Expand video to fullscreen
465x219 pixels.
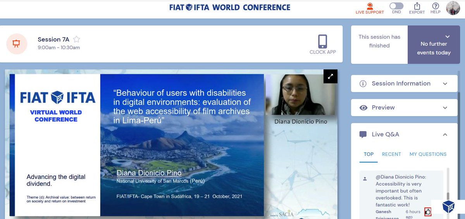coord(331,76)
